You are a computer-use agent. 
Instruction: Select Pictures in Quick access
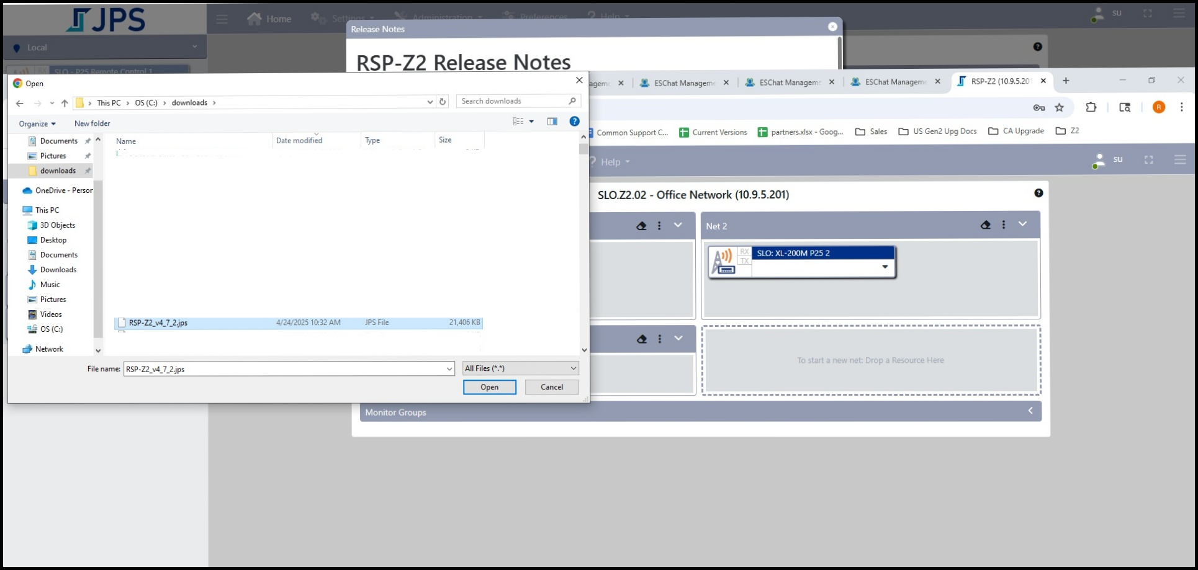[x=53, y=156]
